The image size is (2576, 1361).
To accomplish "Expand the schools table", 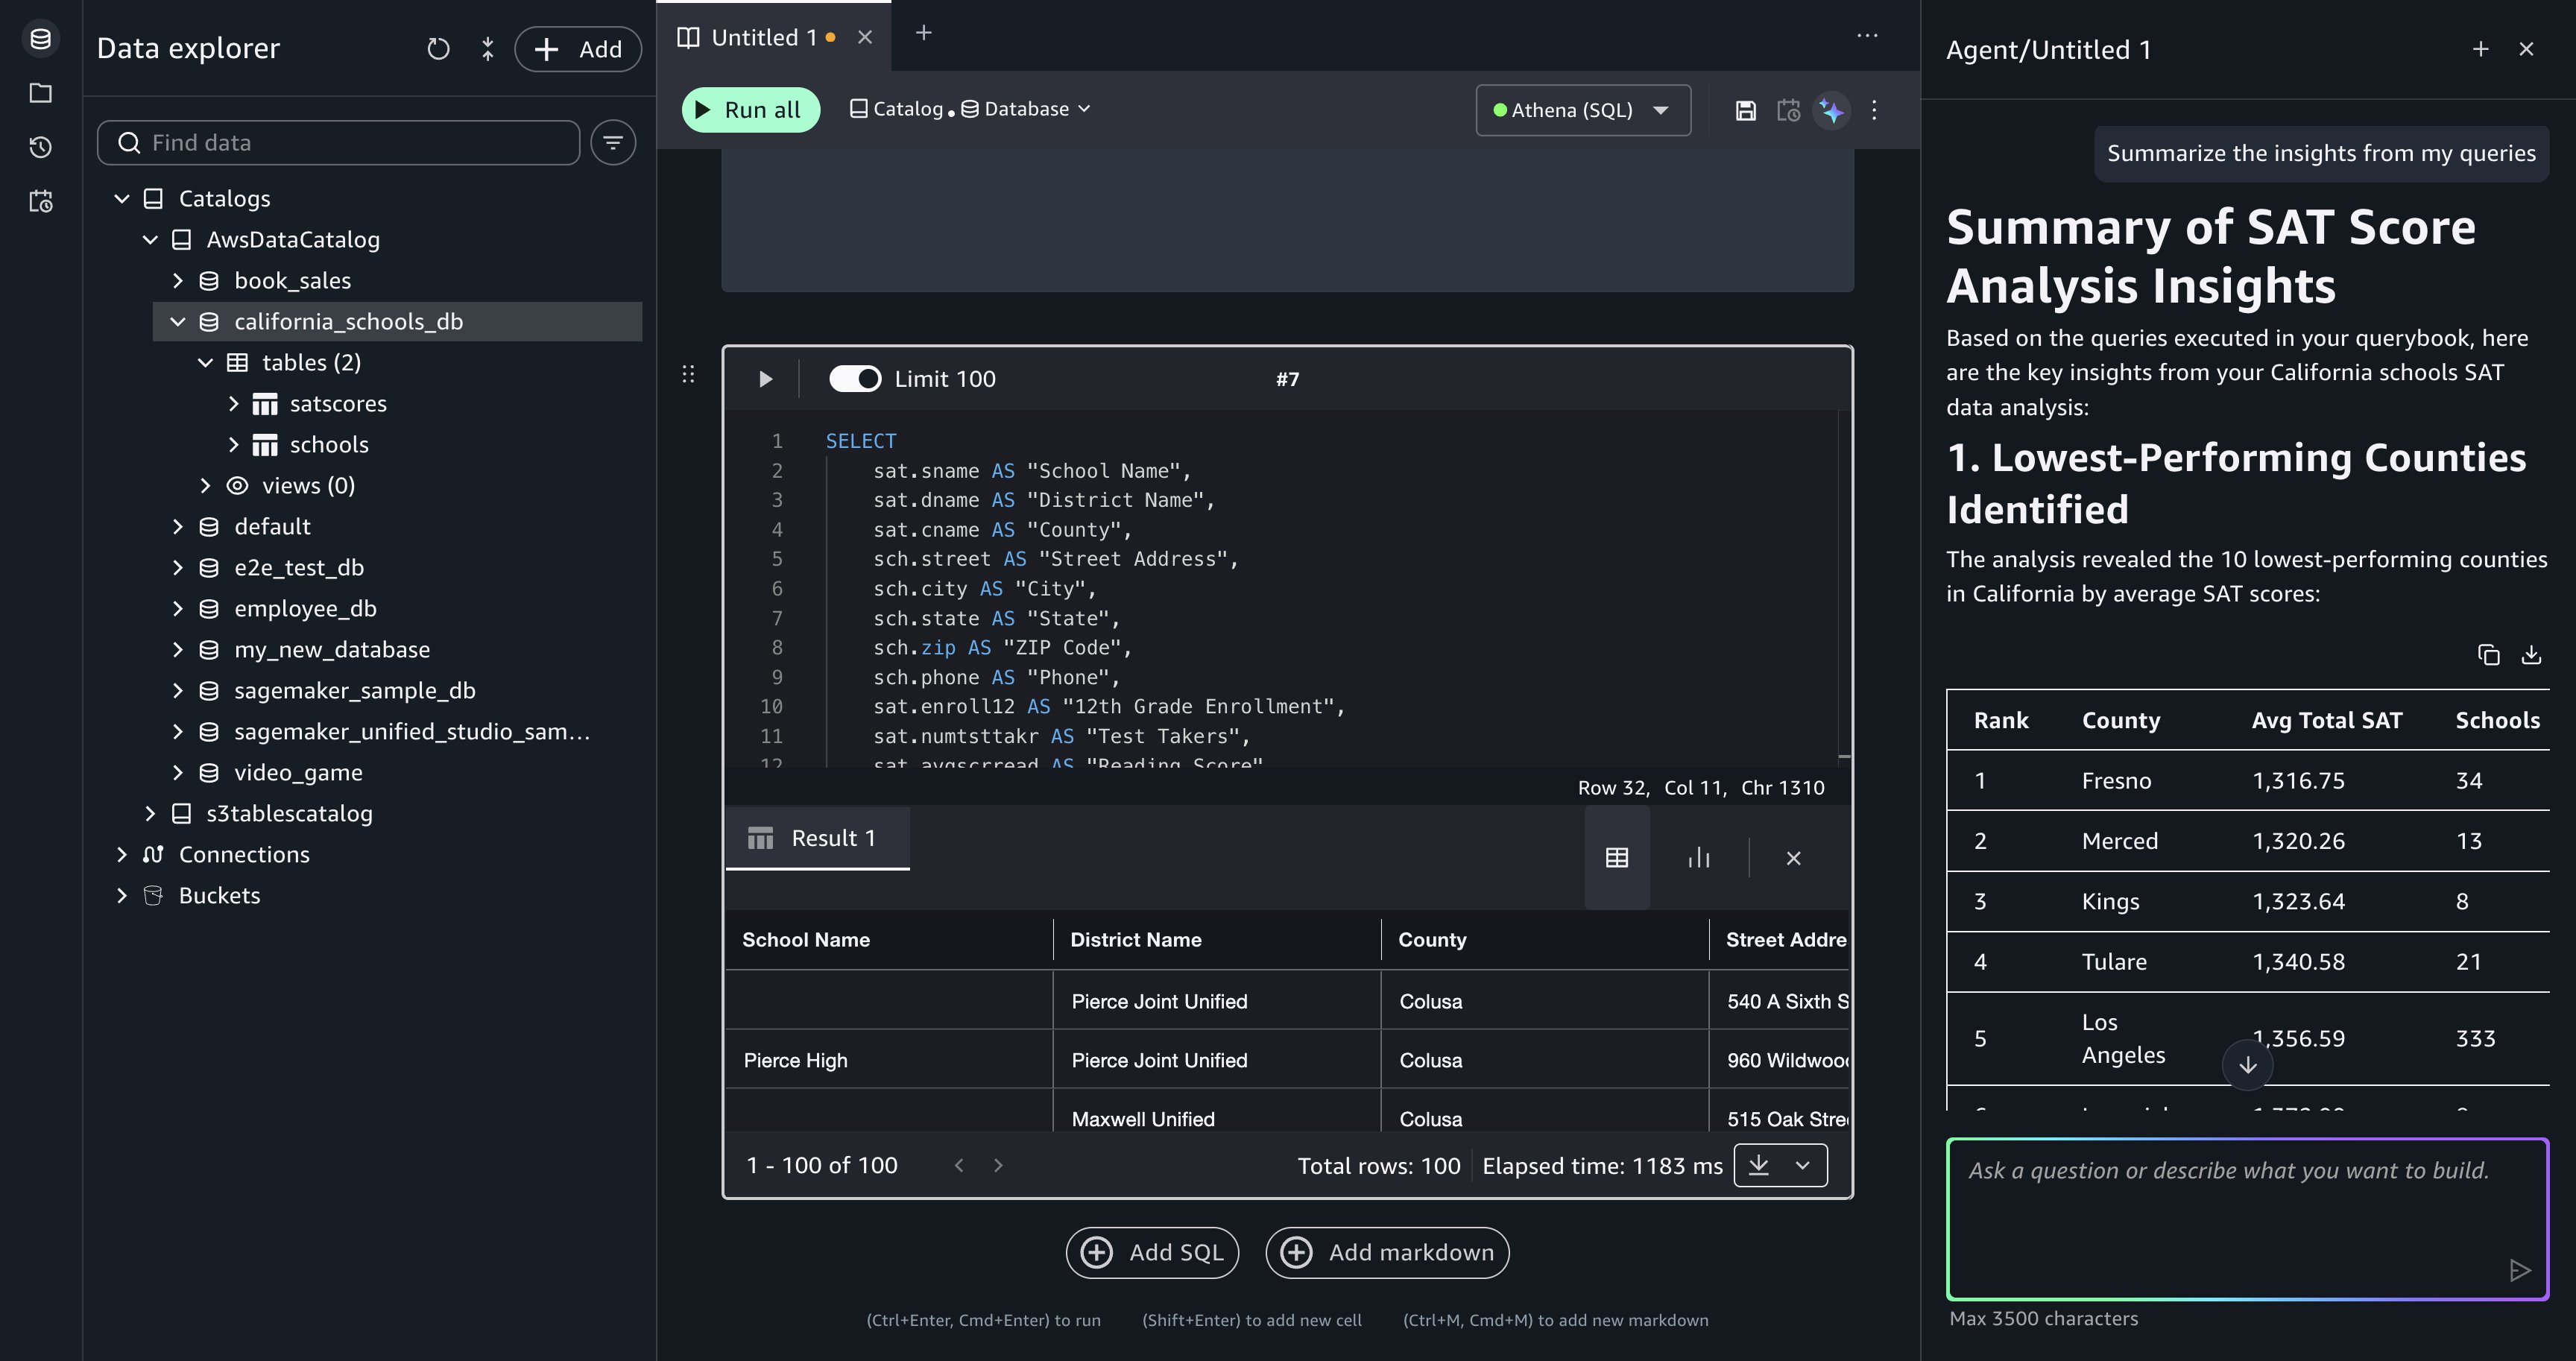I will point(234,445).
